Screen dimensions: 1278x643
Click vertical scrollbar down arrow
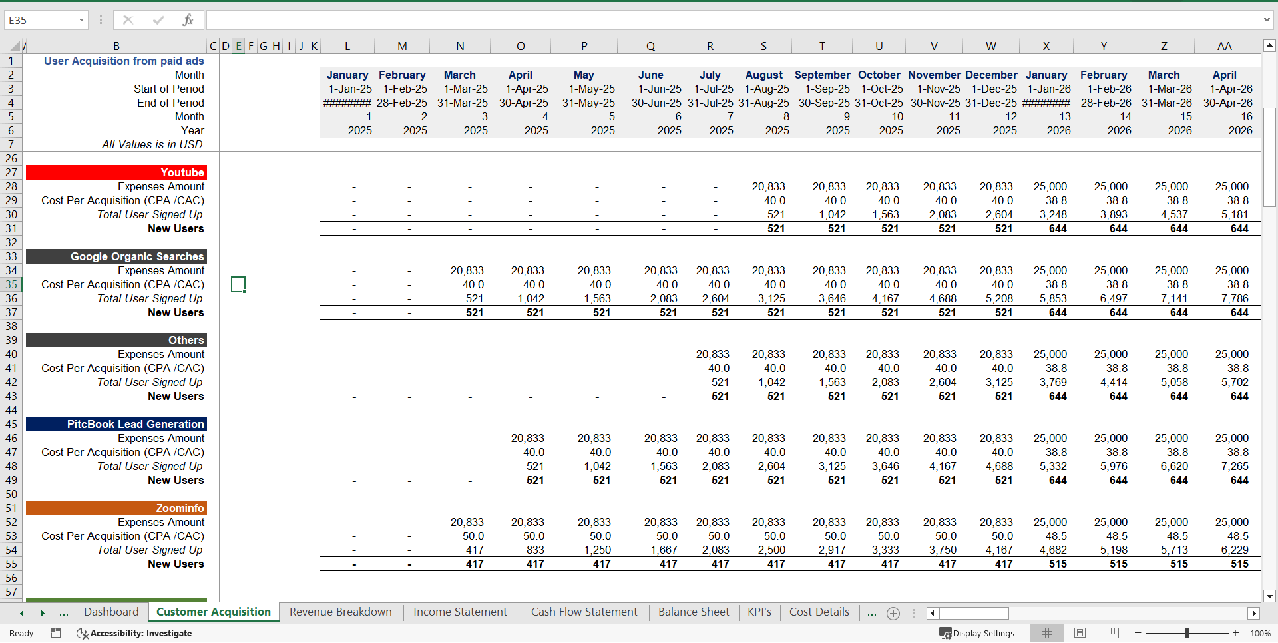pos(1269,596)
